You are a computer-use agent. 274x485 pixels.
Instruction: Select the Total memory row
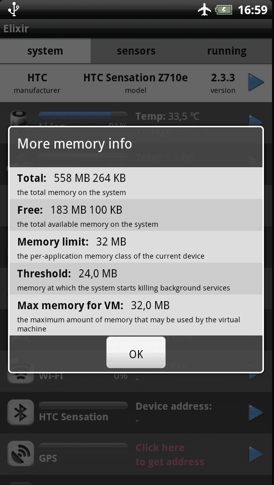click(x=136, y=183)
